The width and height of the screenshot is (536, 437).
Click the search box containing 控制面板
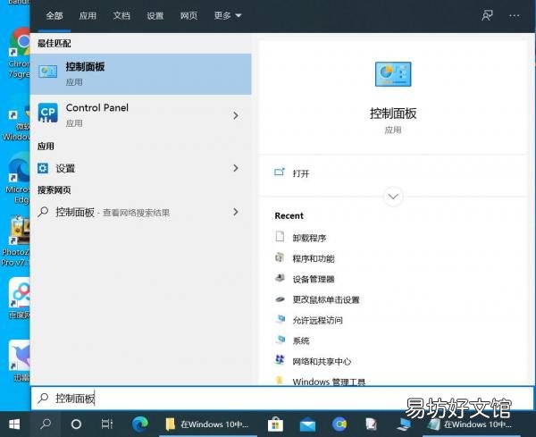(x=282, y=399)
